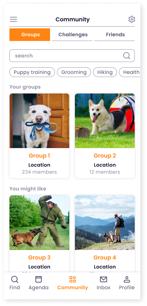Go to Profile in the bottom navigation
This screenshot has height=306, width=147.
coord(127,283)
